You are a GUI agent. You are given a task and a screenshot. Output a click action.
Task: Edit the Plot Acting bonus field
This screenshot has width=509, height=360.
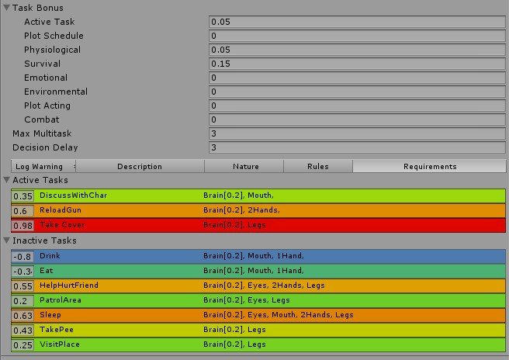point(357,106)
